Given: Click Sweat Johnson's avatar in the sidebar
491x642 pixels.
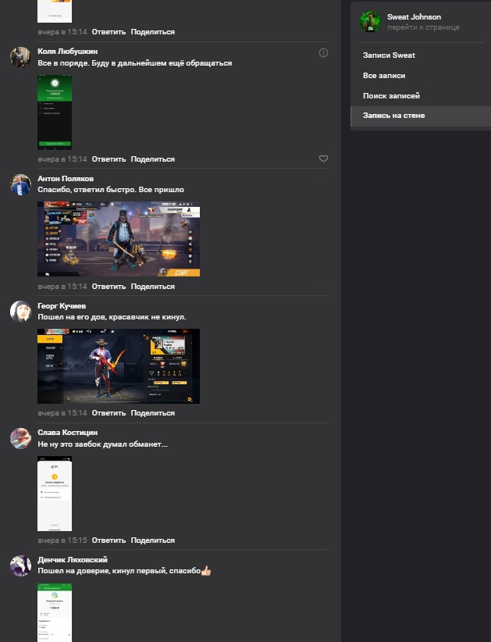Looking at the screenshot, I should click(x=370, y=22).
